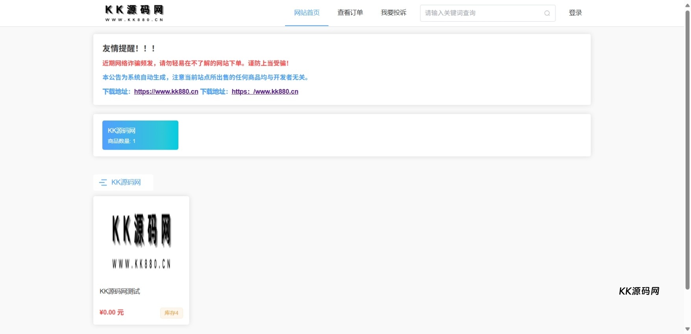Screen dimensions: 691x334
Task: Click the 库存4 stock badge
Action: click(171, 313)
